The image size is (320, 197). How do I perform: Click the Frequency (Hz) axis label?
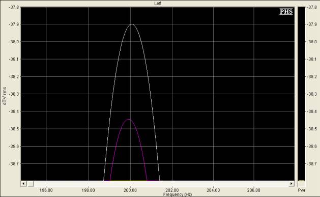coord(178,194)
